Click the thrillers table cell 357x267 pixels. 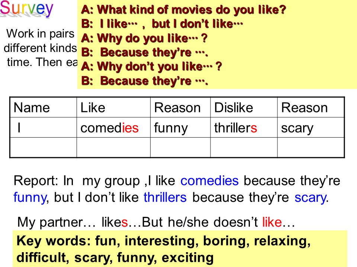244,127
